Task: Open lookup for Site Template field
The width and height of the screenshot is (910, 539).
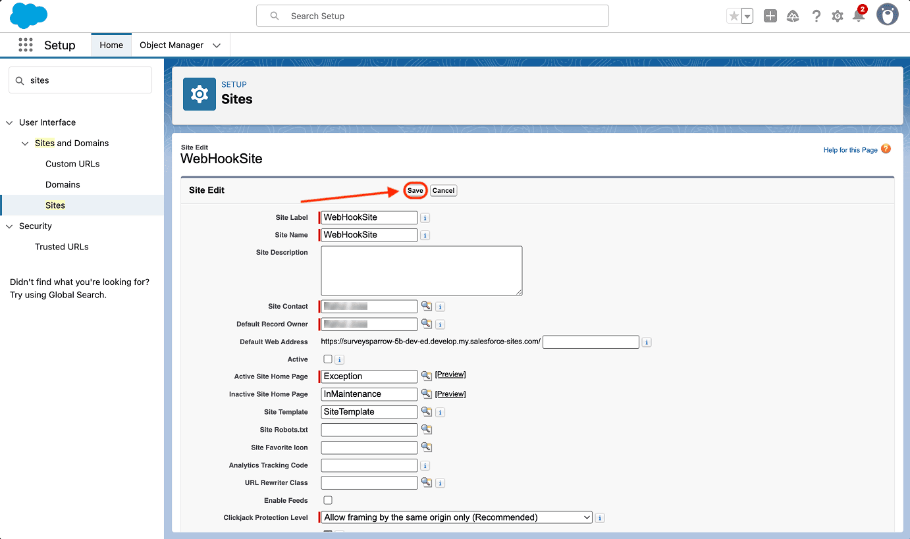Action: click(427, 412)
